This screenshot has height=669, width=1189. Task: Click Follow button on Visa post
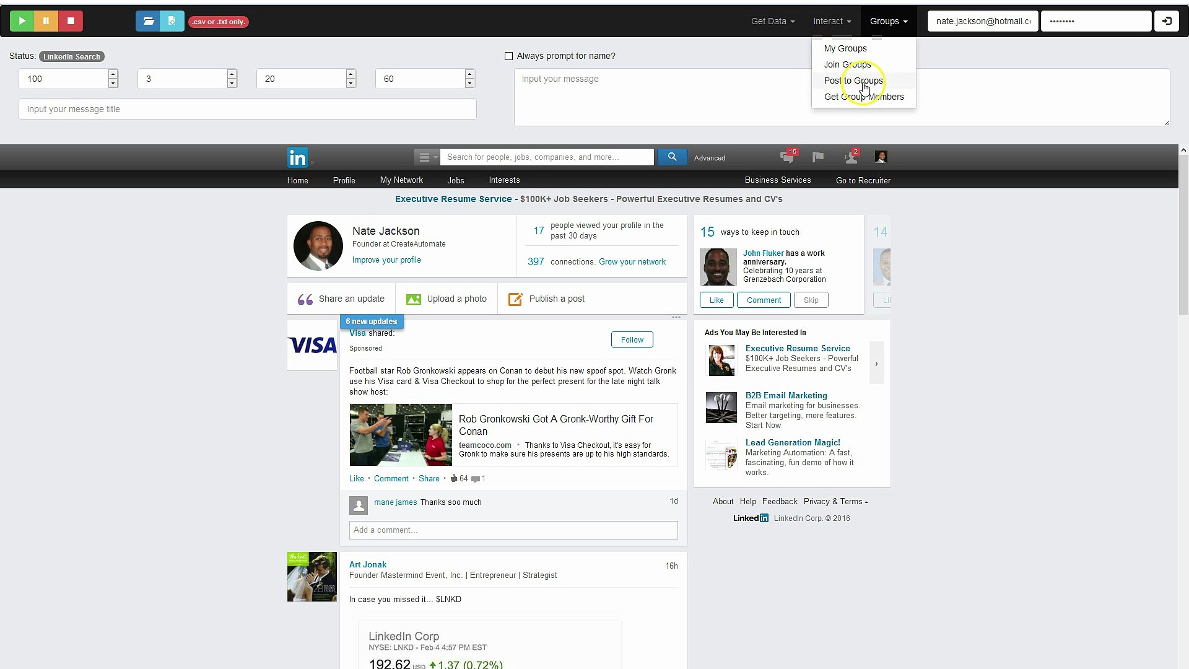coord(632,339)
